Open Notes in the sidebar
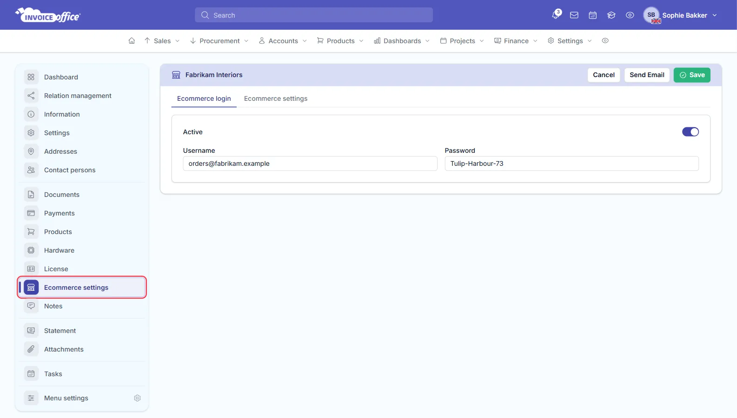The height and width of the screenshot is (418, 737). tap(82, 306)
